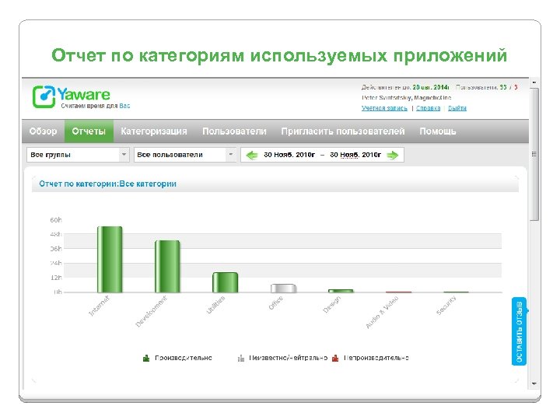Open Пригласить пользователей tab
Image resolution: width=560 pixels, height=420 pixels.
(x=343, y=131)
